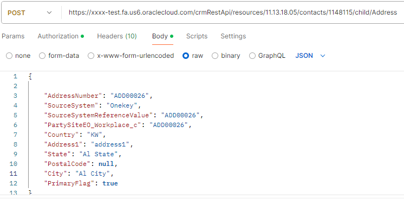Click the "Al City" value
Image resolution: width=404 pixels, height=200 pixels.
tap(93, 174)
